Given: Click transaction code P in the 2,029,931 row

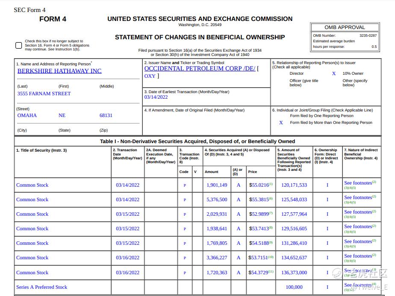Looking at the screenshot, I should [x=185, y=214].
